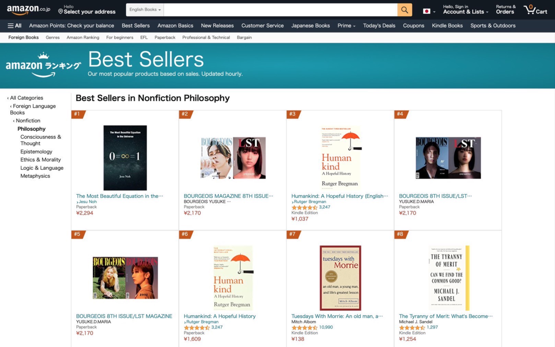
Task: Go to Foreign Language Books category
Action: tap(33, 110)
